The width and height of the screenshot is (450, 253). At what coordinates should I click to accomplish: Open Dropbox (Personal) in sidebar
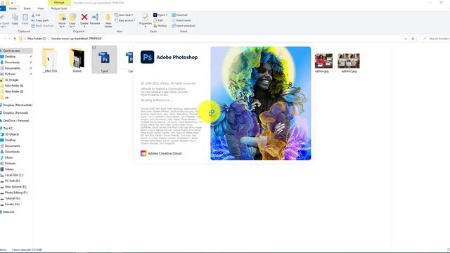(x=15, y=113)
